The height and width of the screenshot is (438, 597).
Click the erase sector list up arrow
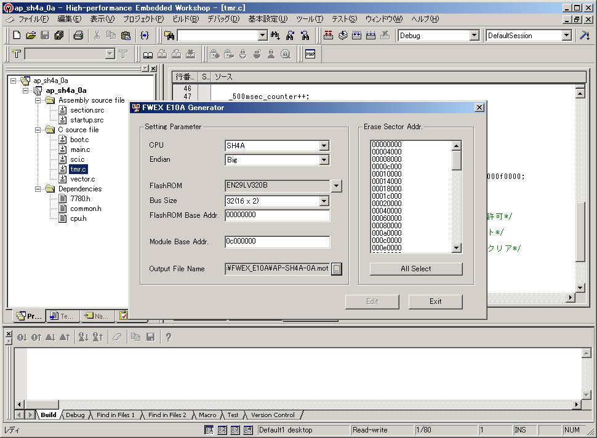[457, 145]
